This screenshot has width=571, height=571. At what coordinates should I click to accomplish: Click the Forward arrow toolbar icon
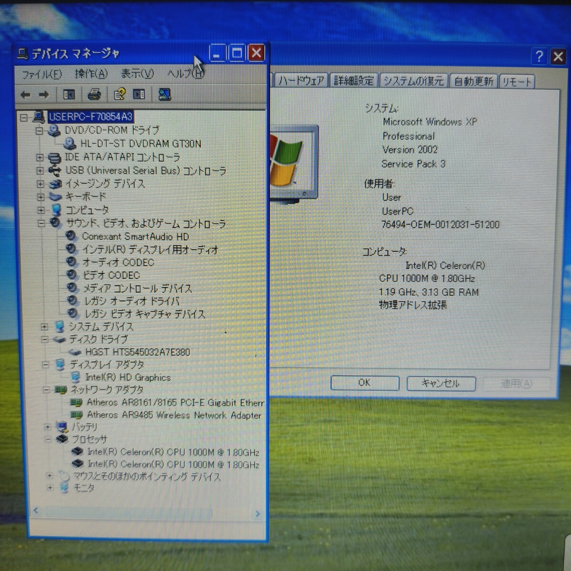click(x=44, y=95)
